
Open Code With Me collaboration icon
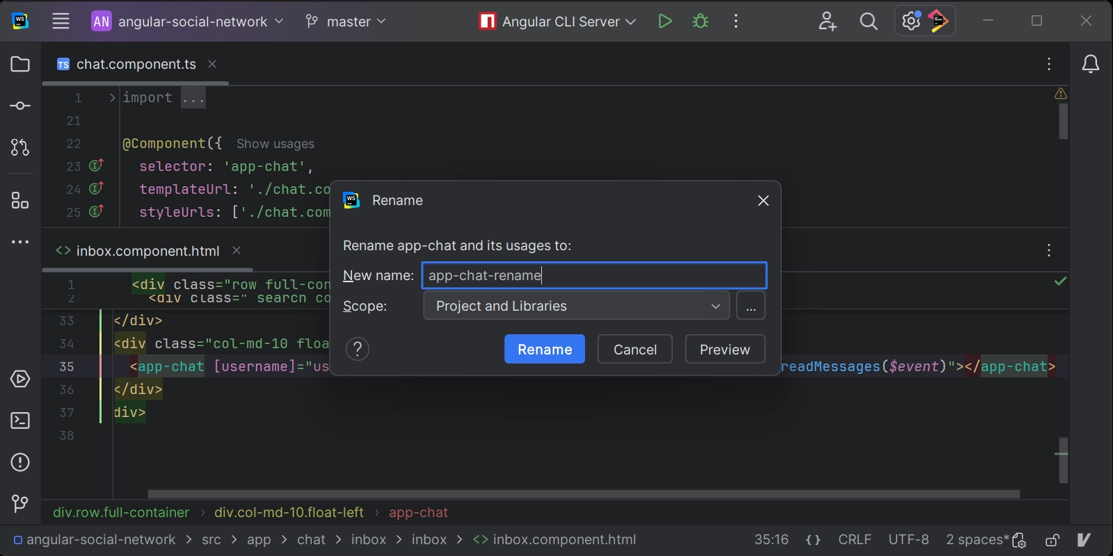click(827, 21)
